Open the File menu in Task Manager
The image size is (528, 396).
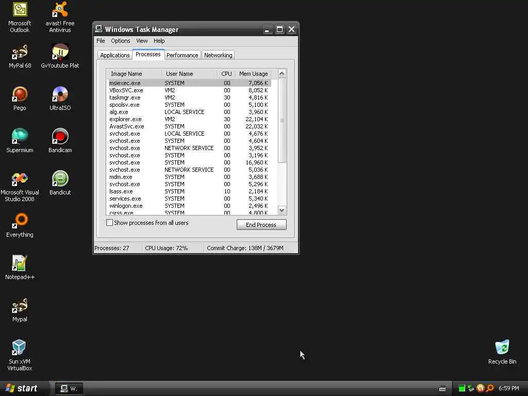(x=101, y=41)
